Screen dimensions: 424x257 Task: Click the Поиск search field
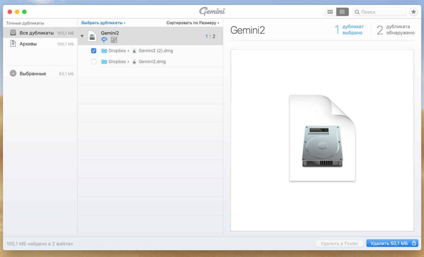coord(380,12)
